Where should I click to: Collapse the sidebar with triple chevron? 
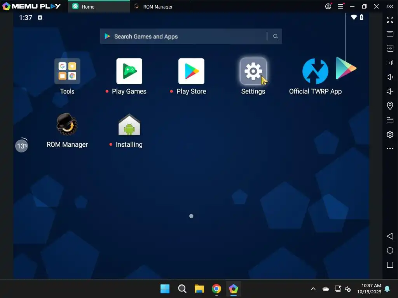pyautogui.click(x=390, y=6)
